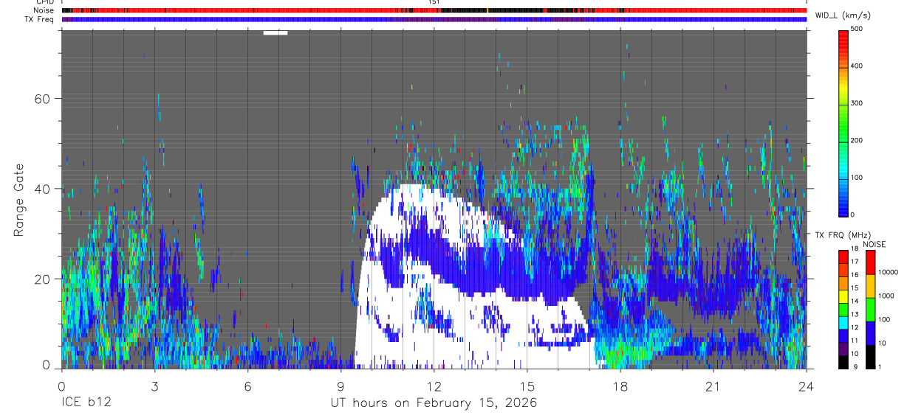Click the 500 label on width color bar

tap(857, 29)
